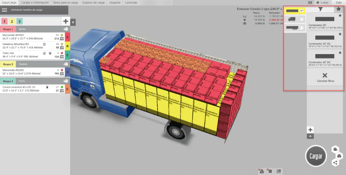Select group filter number 2
The height and width of the screenshot is (175, 346).
pos(12,21)
